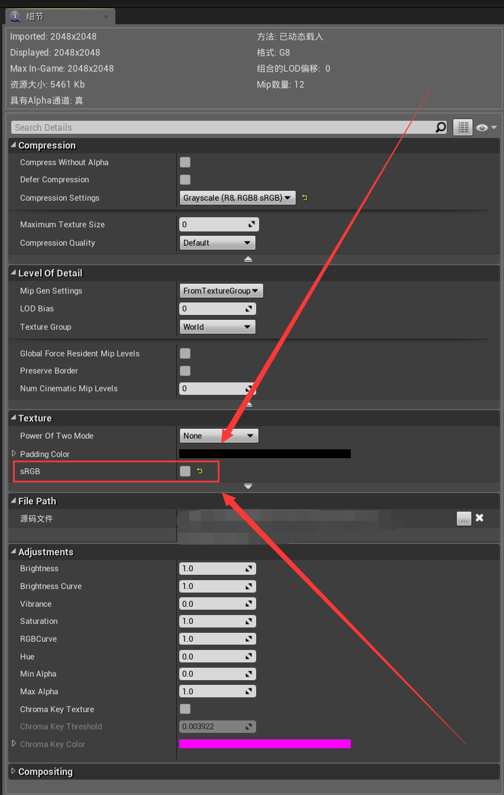The image size is (504, 795).
Task: Click the eye visibility filter icon
Action: coord(482,127)
